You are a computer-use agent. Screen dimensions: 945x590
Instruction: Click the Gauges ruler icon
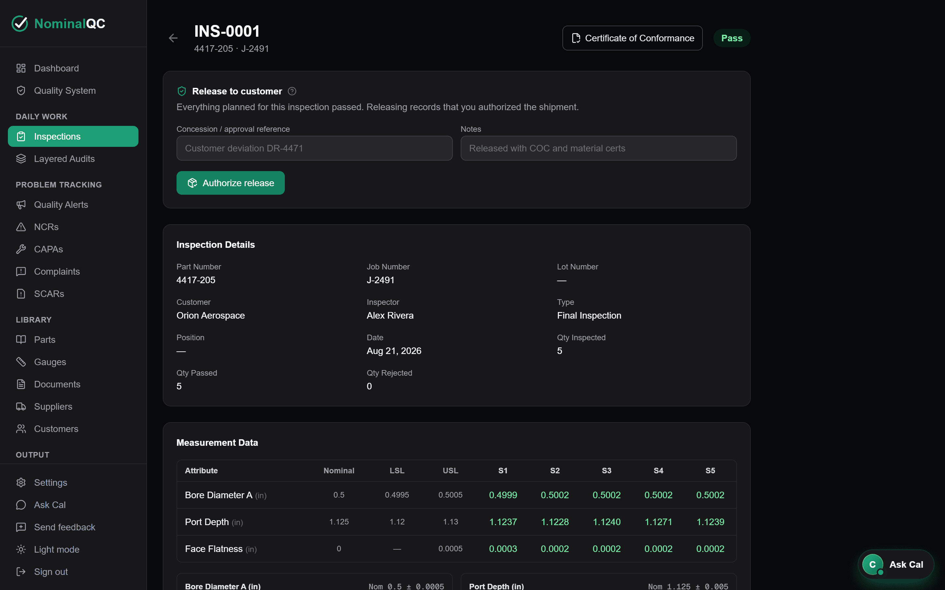(x=21, y=362)
